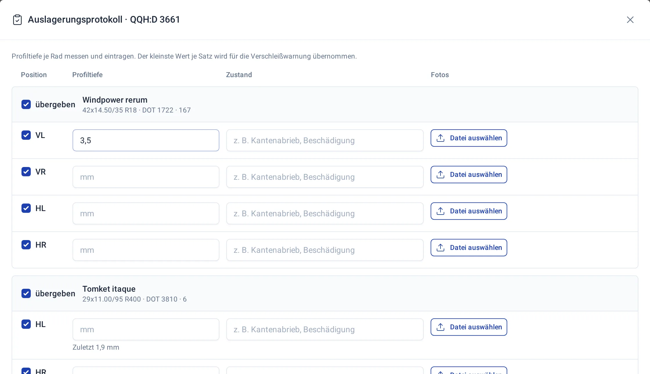Click the Position column header
The image size is (650, 374).
click(x=34, y=75)
